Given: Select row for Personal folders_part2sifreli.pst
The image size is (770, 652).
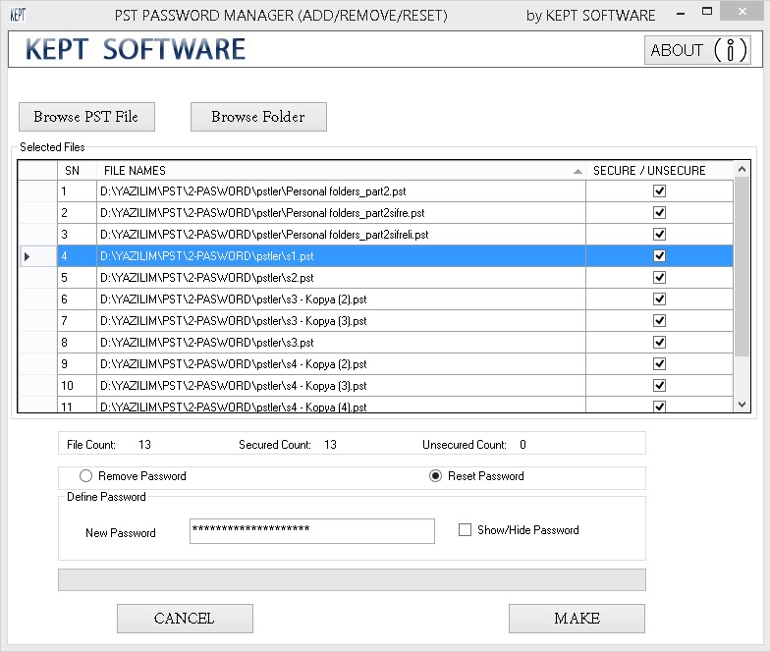Looking at the screenshot, I should tap(342, 234).
